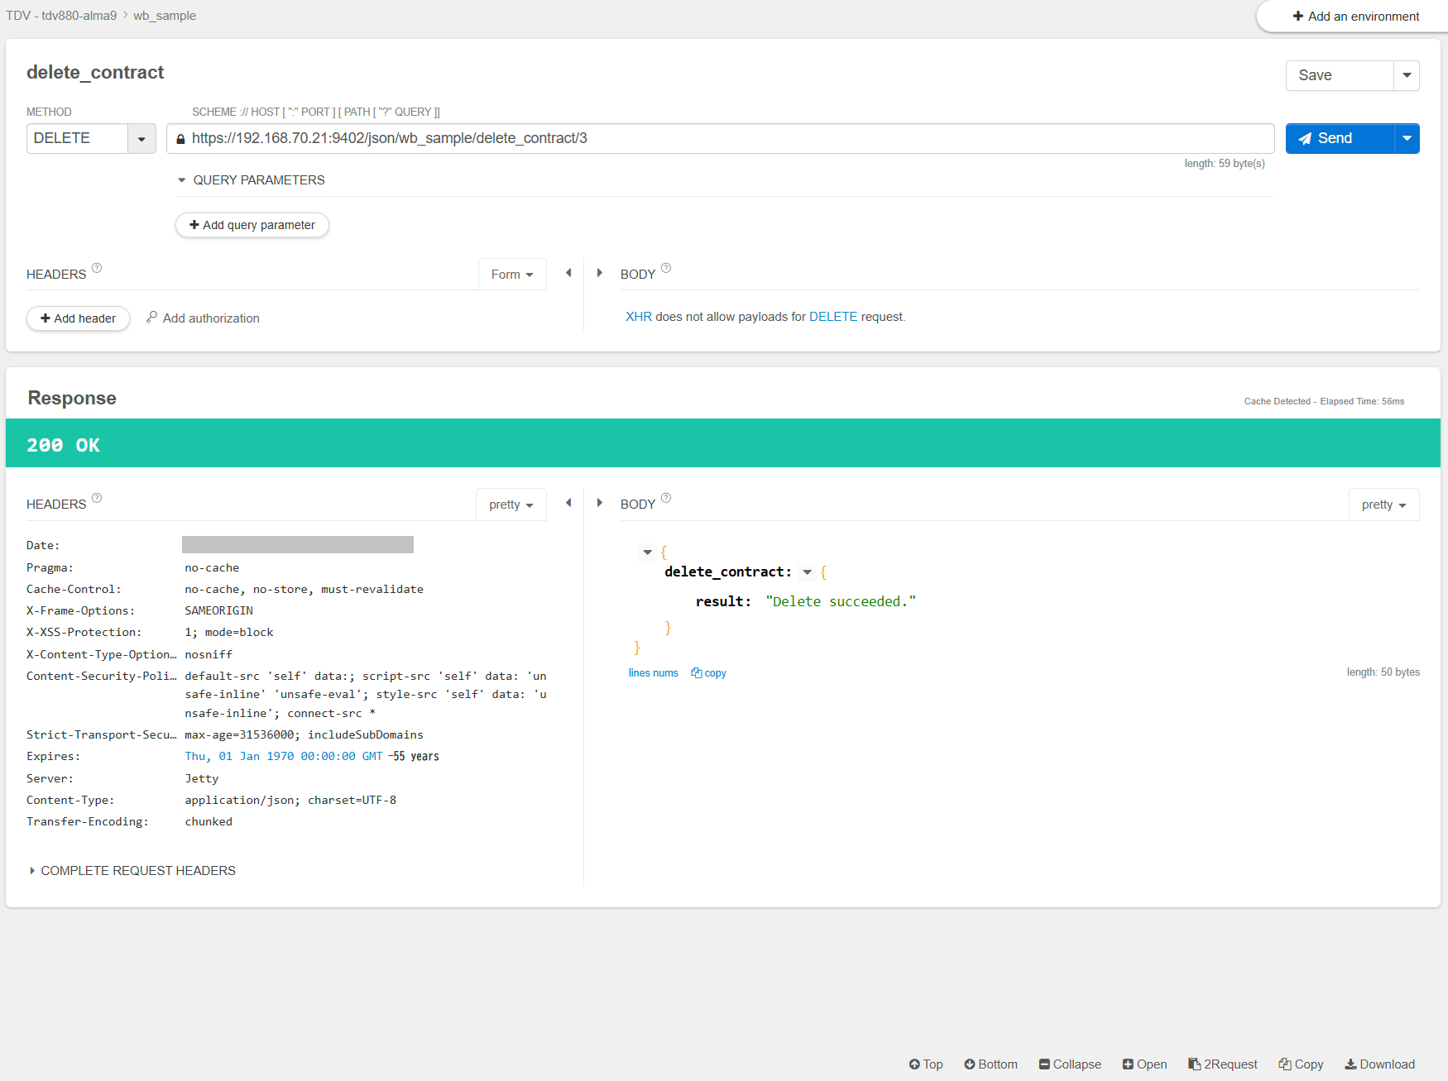Click help icon next to response BODY

pos(666,498)
